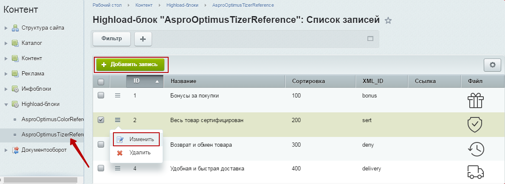Expand the Инфоблоки tree node
Screen dimensions: 505x184
[x=6, y=89]
